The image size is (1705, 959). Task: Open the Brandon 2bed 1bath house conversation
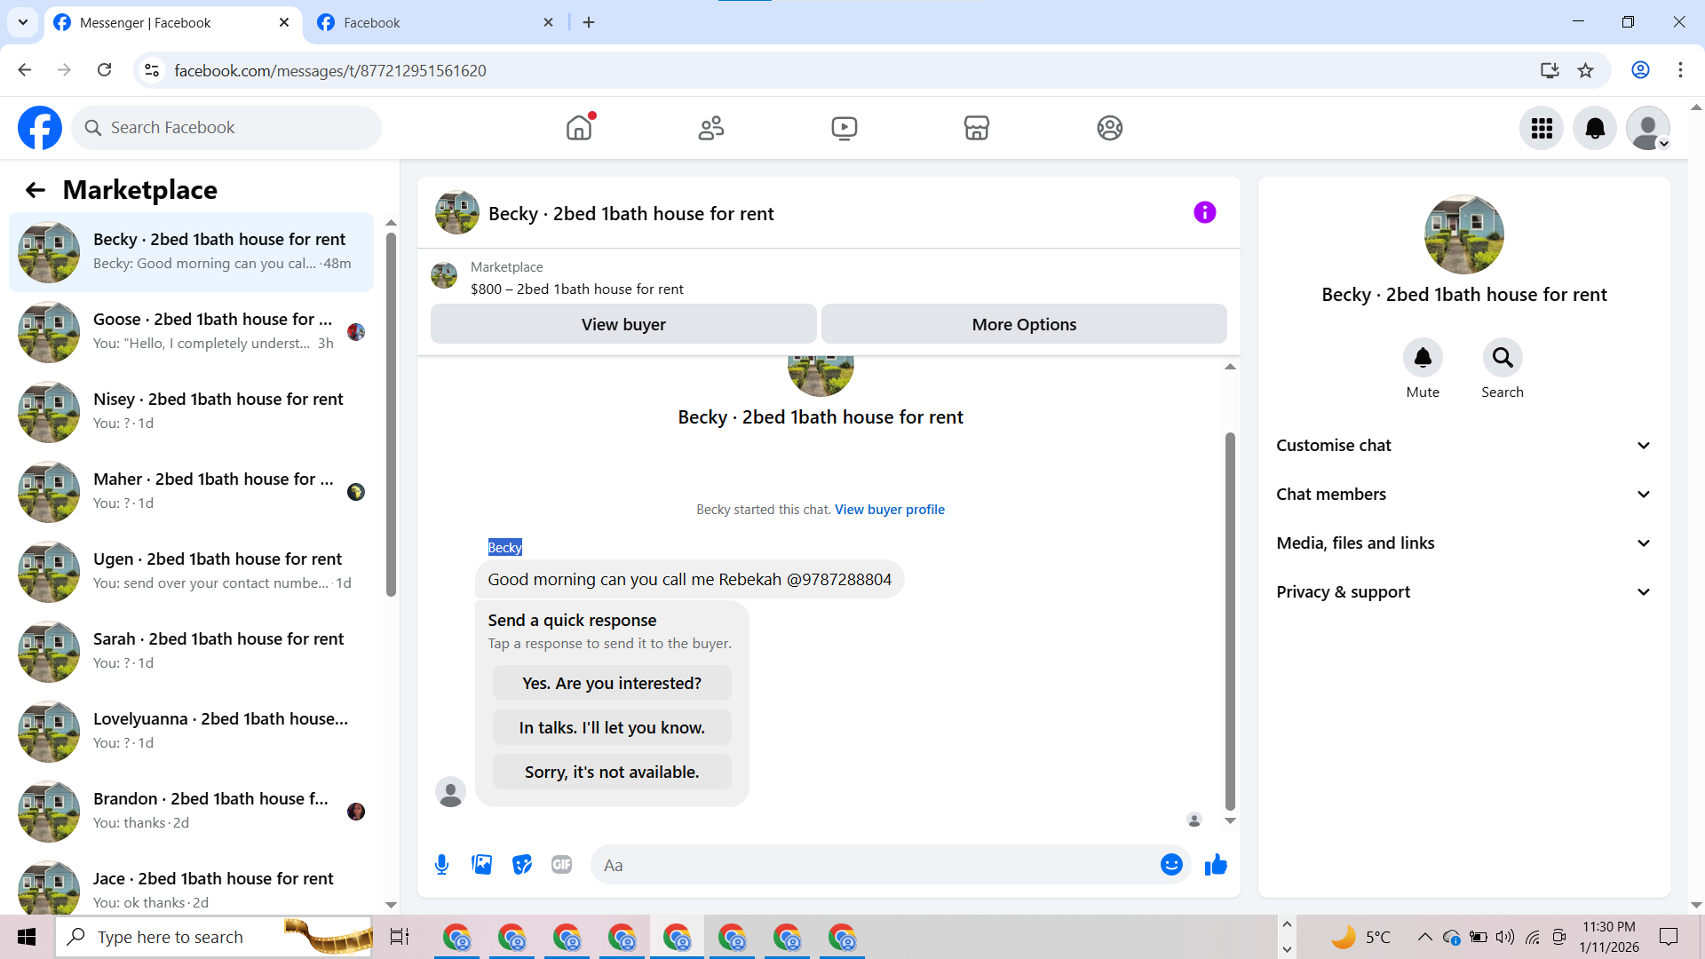(x=191, y=812)
